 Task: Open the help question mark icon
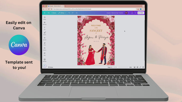[143, 67]
